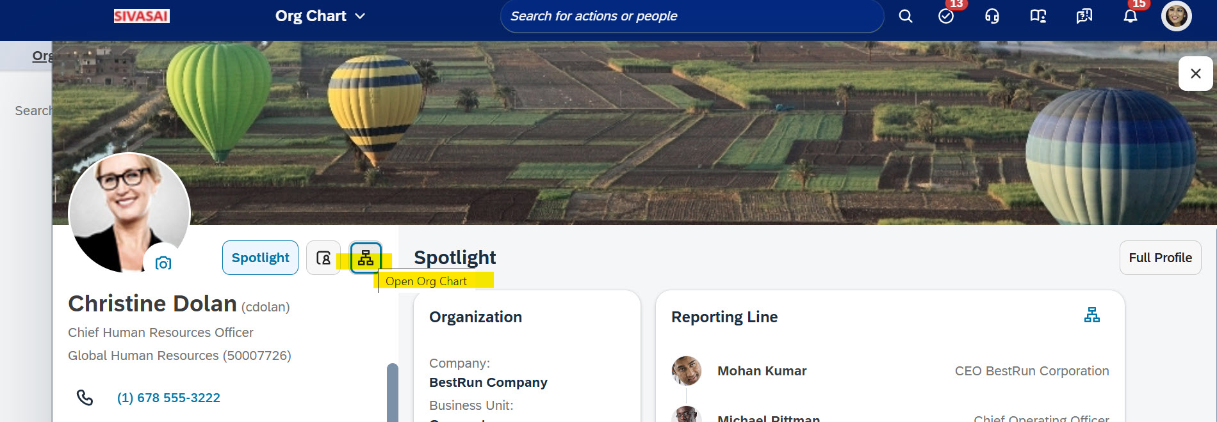The width and height of the screenshot is (1217, 422).
Task: Click the Open Org Chart icon button
Action: tap(366, 258)
